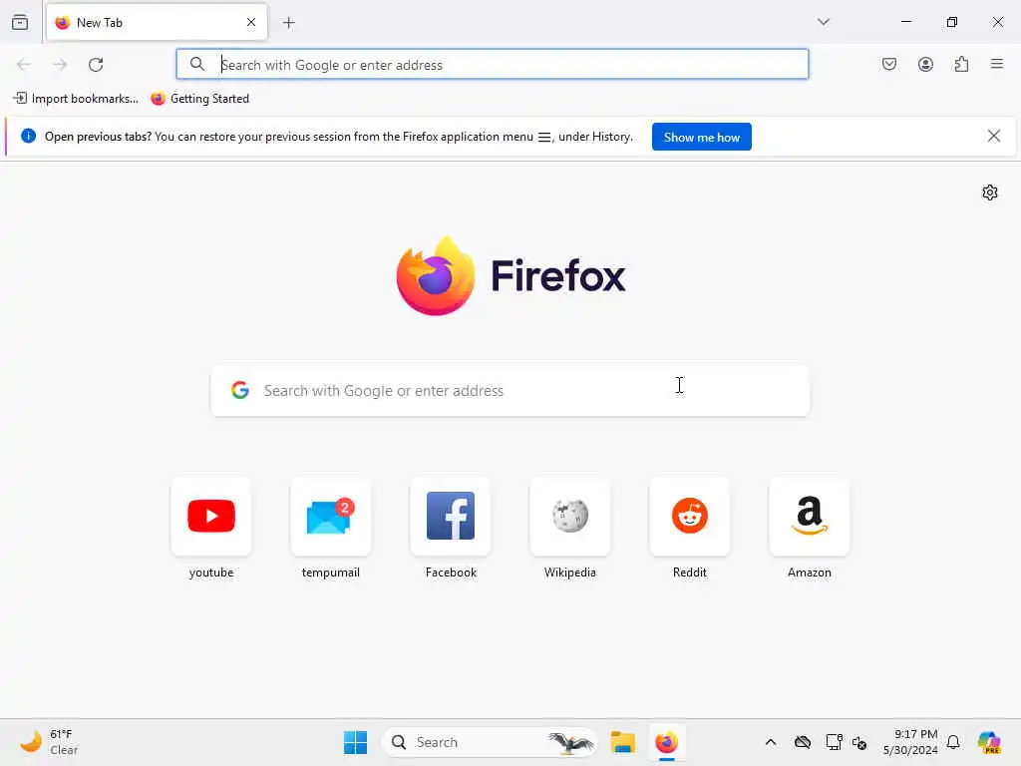The height and width of the screenshot is (766, 1021).
Task: Click the magnifier icon in address bar
Action: [x=197, y=64]
